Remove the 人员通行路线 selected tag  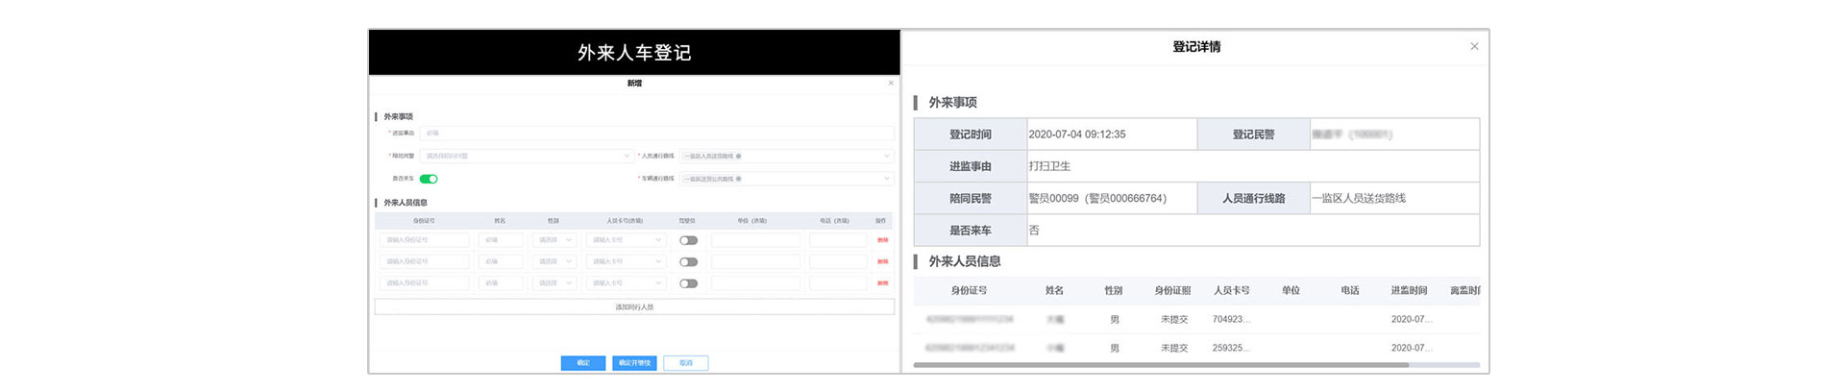[x=739, y=156]
